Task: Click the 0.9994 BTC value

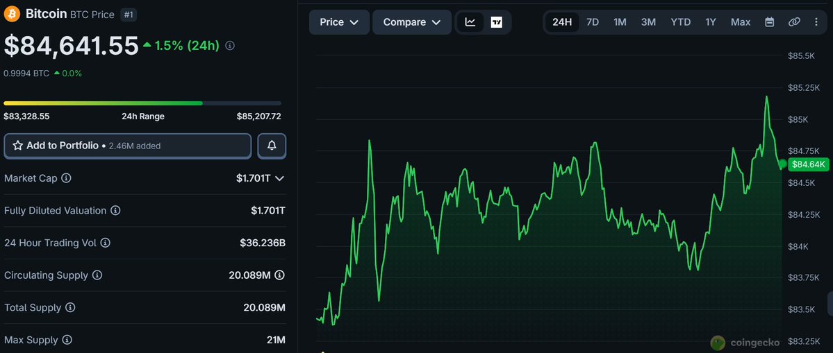Action: point(26,74)
